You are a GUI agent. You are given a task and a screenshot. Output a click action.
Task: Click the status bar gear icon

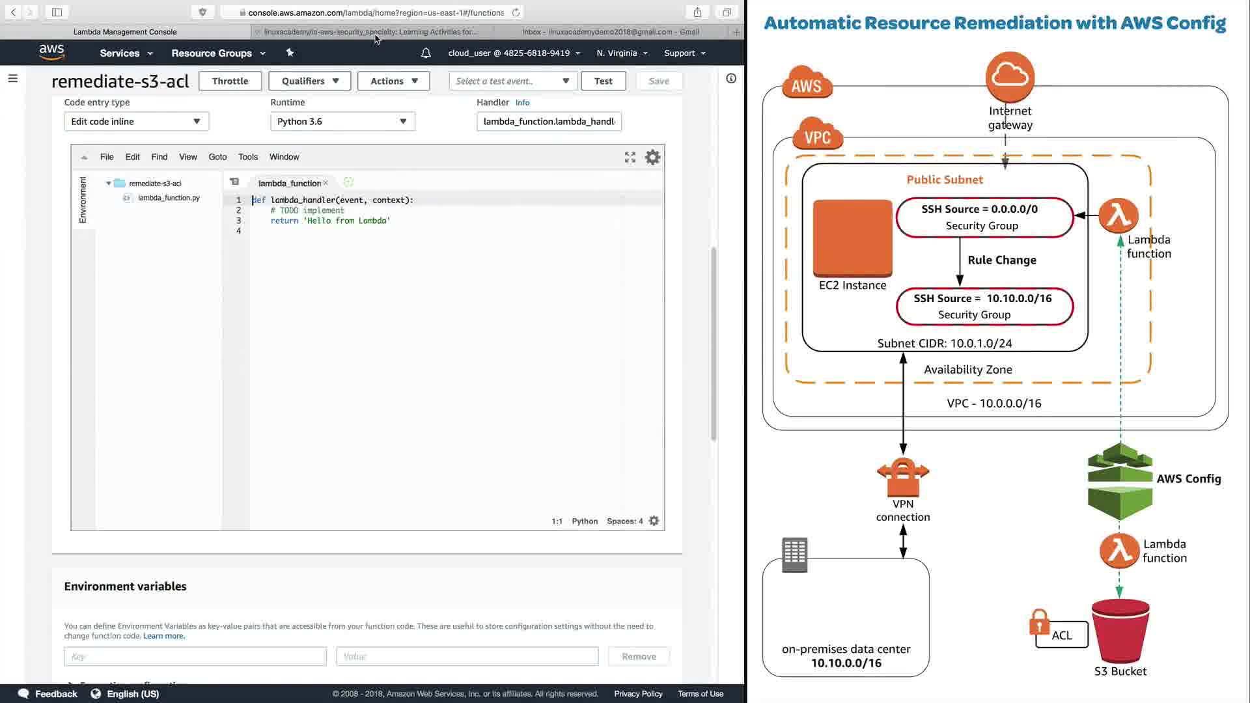654,521
